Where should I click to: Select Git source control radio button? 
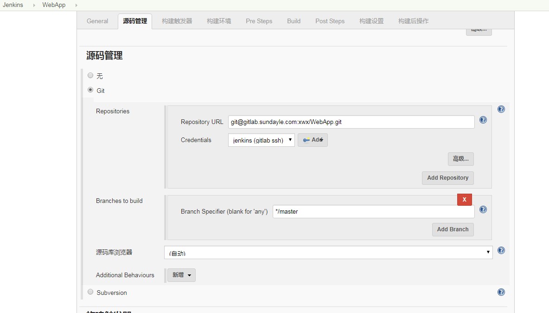coord(90,90)
